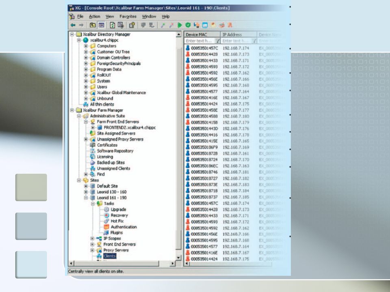Image resolution: width=390 pixels, height=292 pixels.
Task: Open the Help menu
Action: pyautogui.click(x=166, y=16)
